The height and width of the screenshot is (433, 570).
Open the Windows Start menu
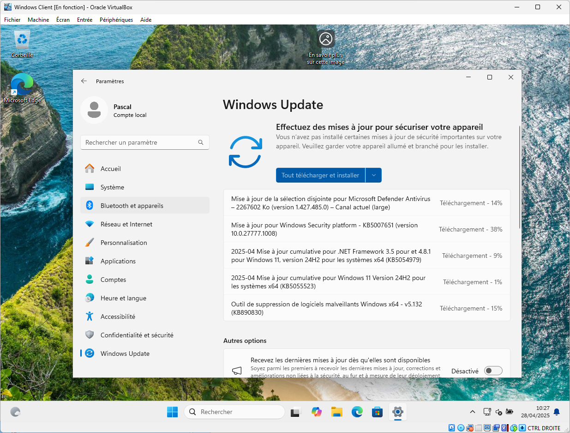(172, 412)
